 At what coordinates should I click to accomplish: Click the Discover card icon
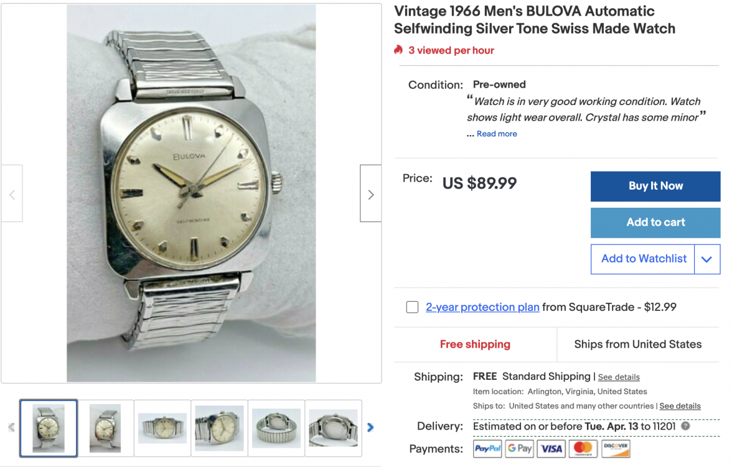616,449
